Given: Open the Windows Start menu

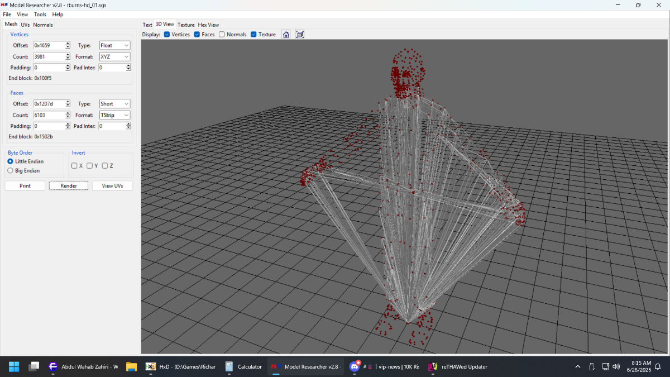Looking at the screenshot, I should tap(14, 367).
